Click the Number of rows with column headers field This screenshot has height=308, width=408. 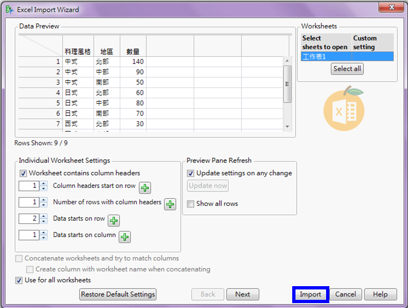(x=29, y=203)
